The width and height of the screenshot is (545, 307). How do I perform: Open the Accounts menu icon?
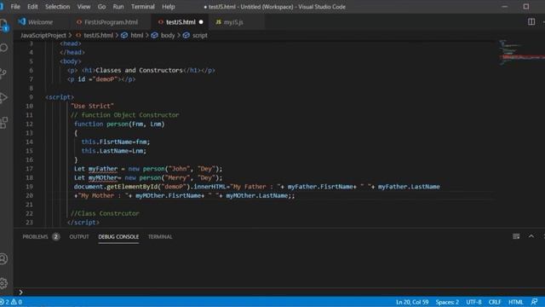pyautogui.click(x=3, y=258)
